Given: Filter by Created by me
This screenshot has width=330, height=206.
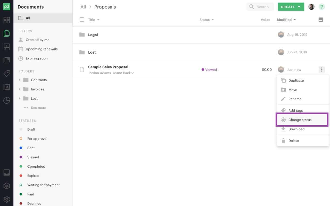Looking at the screenshot, I should (x=37, y=40).
